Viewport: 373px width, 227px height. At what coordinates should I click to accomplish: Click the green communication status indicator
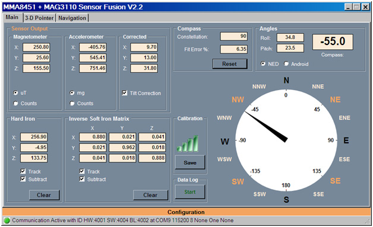point(7,220)
